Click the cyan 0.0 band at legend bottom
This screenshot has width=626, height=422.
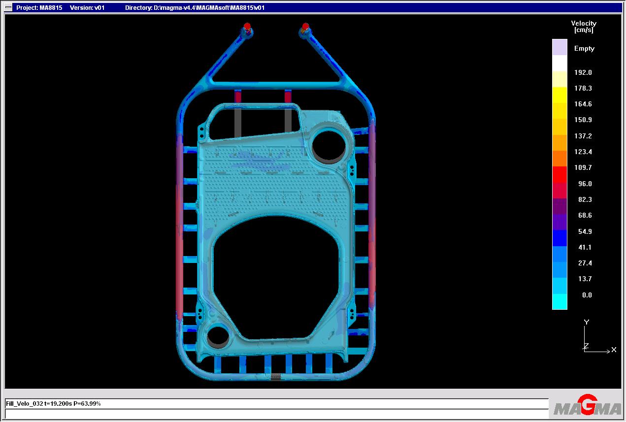click(x=558, y=301)
